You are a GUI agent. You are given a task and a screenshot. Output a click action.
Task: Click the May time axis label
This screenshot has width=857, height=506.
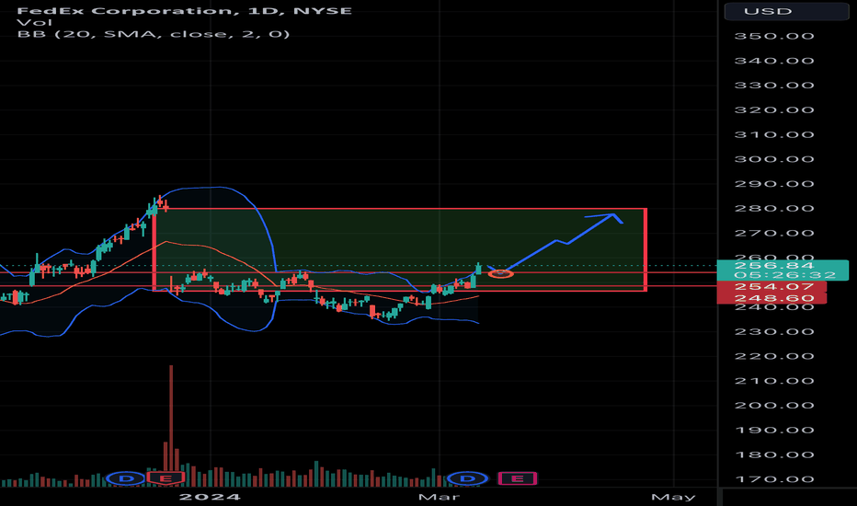(673, 497)
